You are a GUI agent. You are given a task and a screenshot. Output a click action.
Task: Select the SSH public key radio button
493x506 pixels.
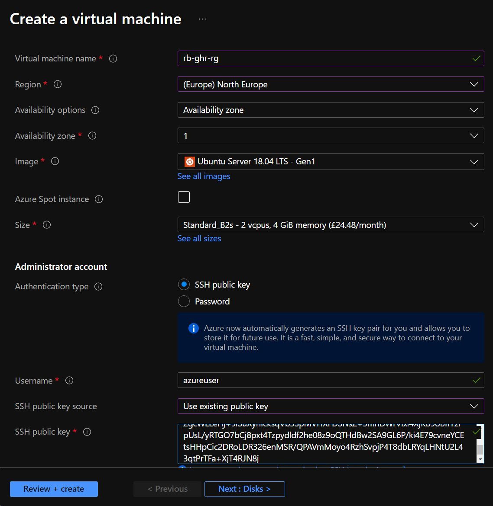pyautogui.click(x=184, y=284)
